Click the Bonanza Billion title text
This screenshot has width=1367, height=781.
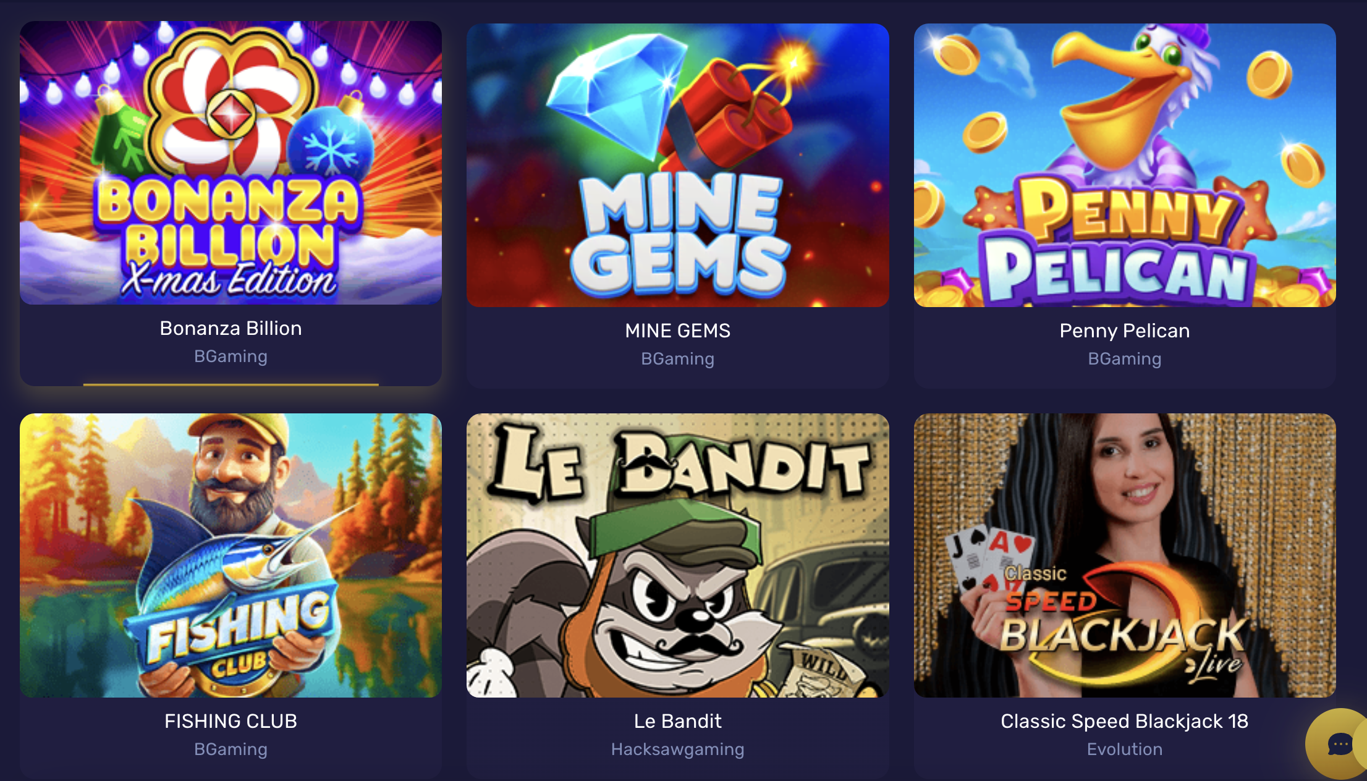pyautogui.click(x=231, y=328)
